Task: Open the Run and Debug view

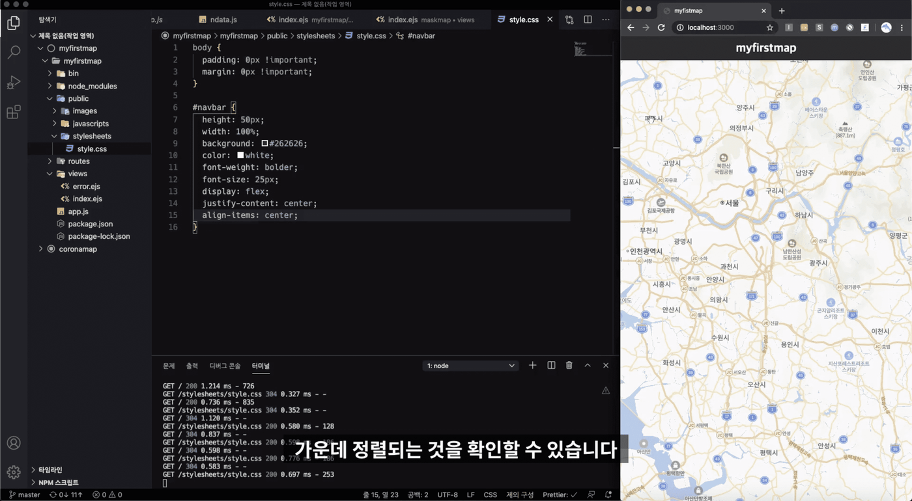Action: pyautogui.click(x=14, y=83)
